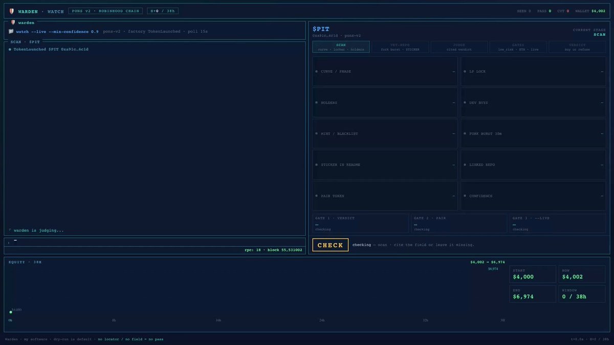Click the status dot for MINT / BLACKLIST

(x=316, y=133)
